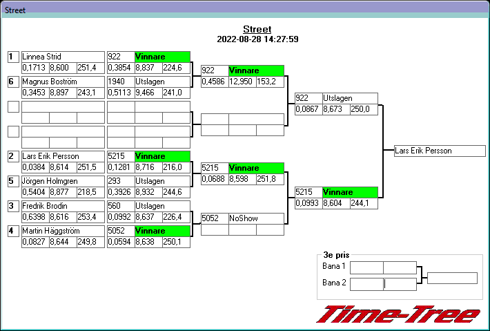Click car number 5052 in round two

(215, 218)
